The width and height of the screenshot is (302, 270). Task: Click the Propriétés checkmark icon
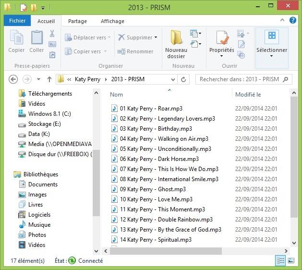[222, 37]
